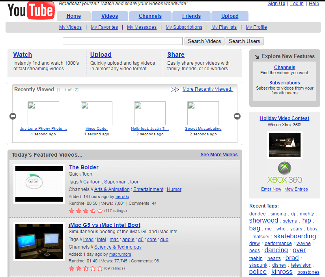Rate the iMac video with the fifth star
This screenshot has width=325, height=277.
[x=100, y=268]
